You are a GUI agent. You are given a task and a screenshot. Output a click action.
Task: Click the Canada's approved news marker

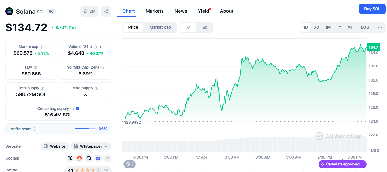pos(342,164)
